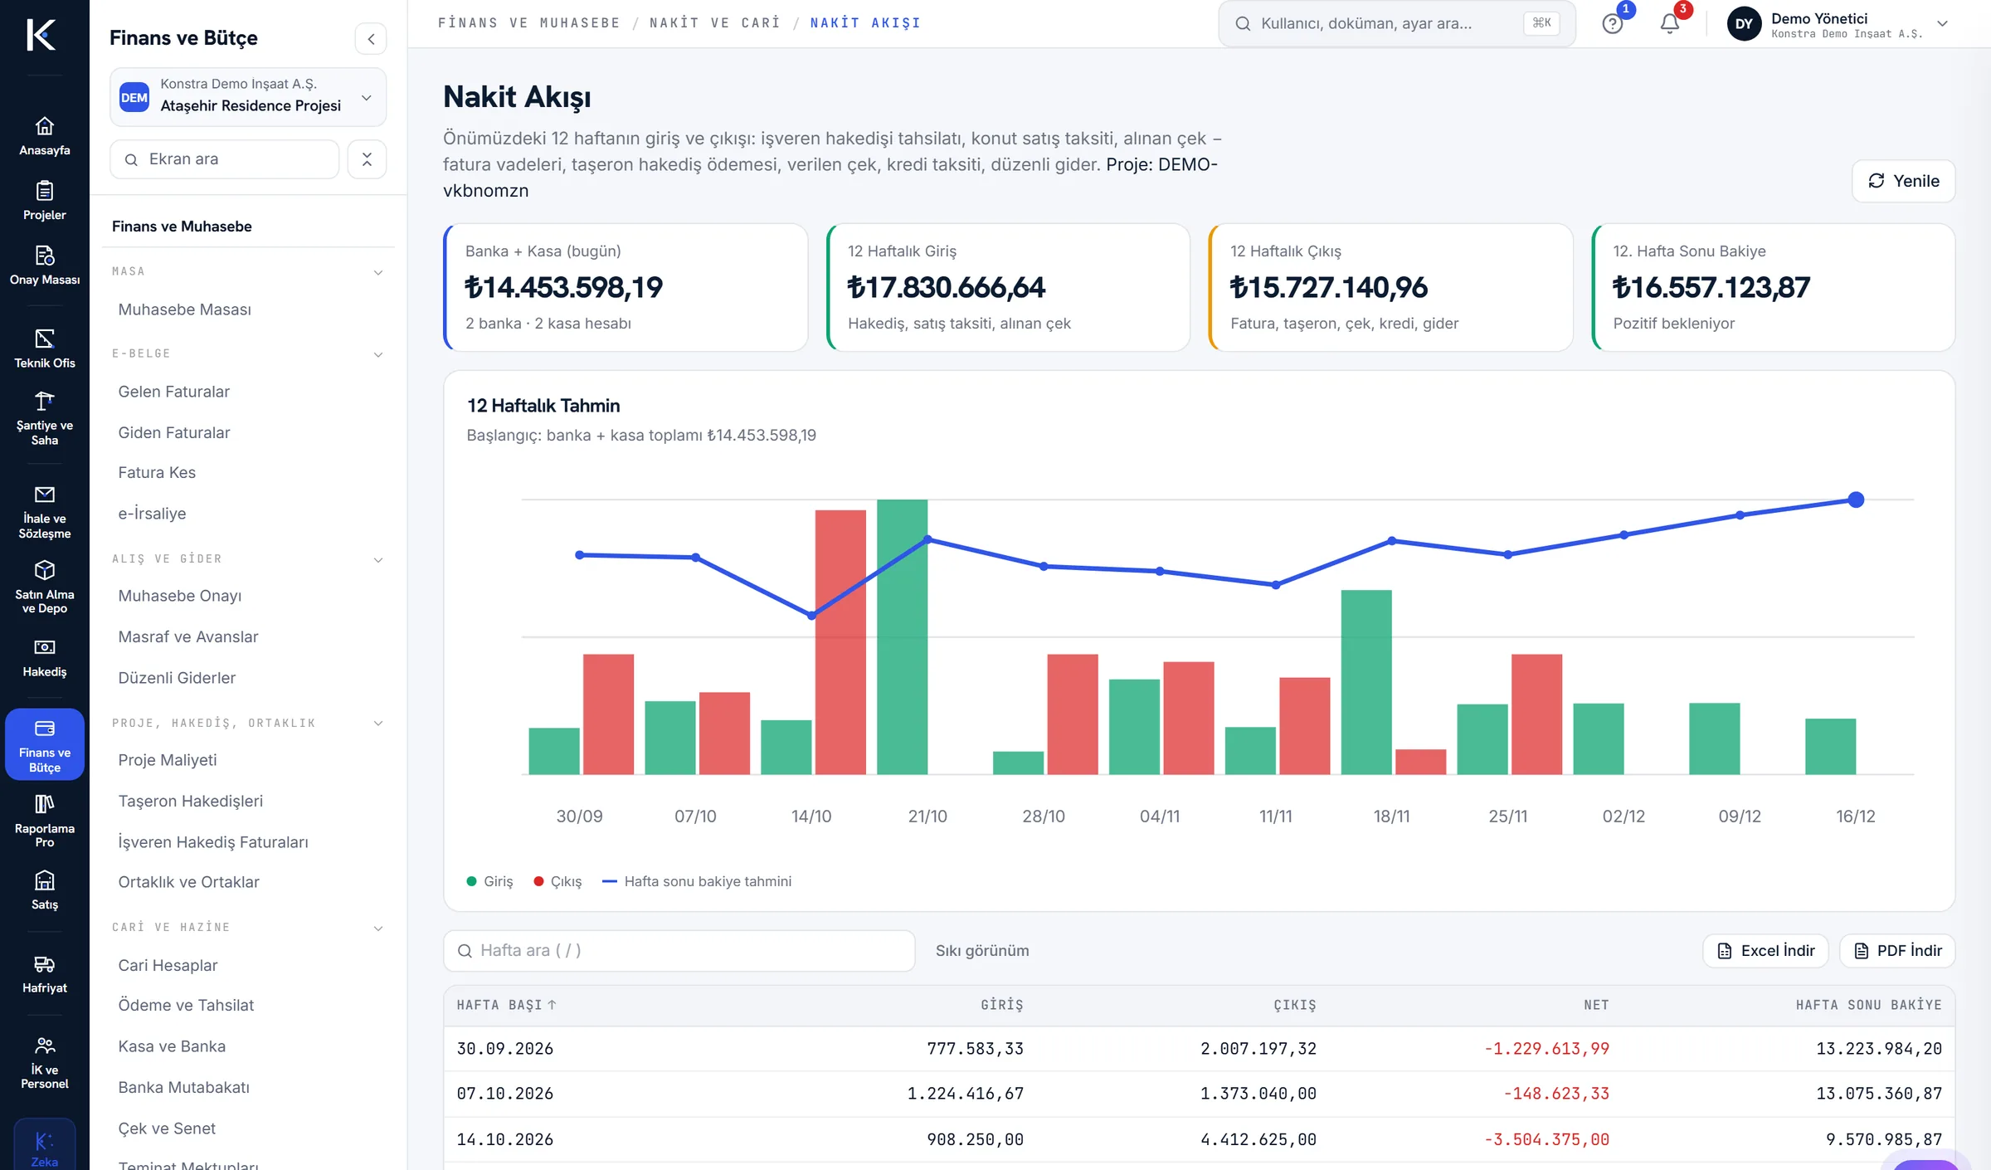Open Kasa ve Banka menu item

pyautogui.click(x=172, y=1046)
